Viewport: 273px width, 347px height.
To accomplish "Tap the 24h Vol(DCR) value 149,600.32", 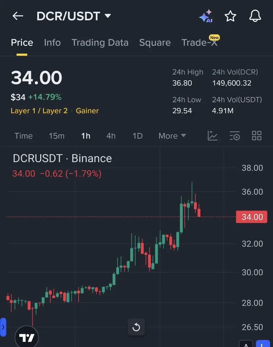I will [x=232, y=83].
